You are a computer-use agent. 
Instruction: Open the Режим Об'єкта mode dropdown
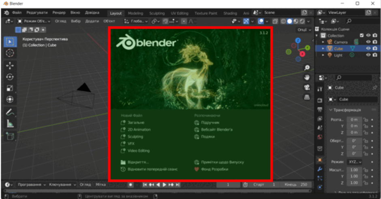(34, 22)
